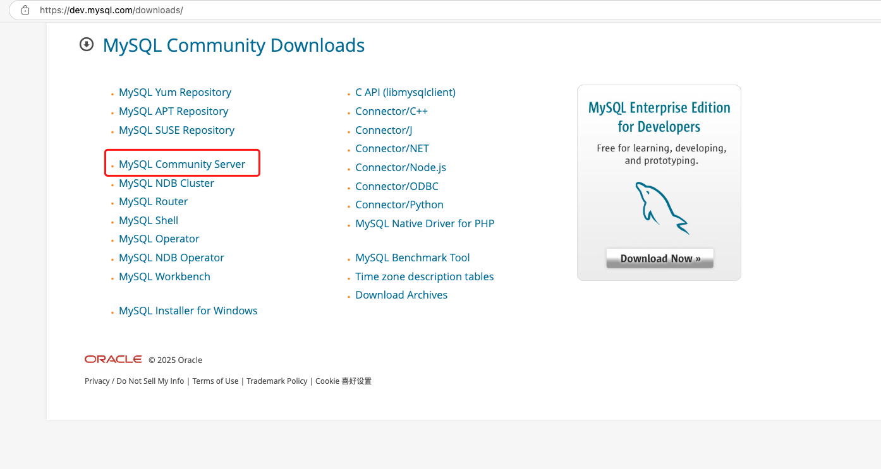
Task: Click the download arrow icon beside heading
Action: (87, 45)
